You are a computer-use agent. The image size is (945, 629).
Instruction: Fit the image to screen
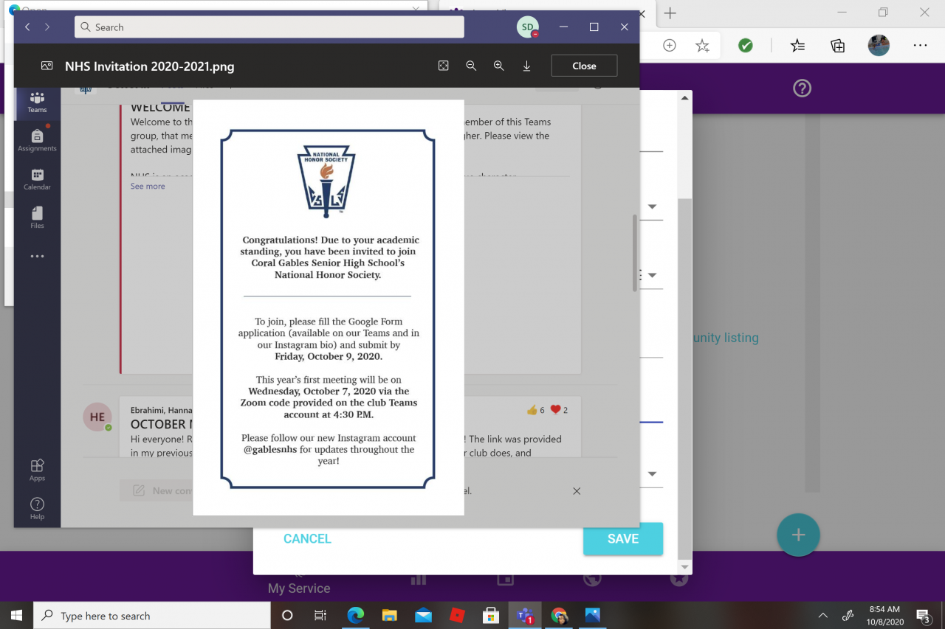click(x=443, y=66)
